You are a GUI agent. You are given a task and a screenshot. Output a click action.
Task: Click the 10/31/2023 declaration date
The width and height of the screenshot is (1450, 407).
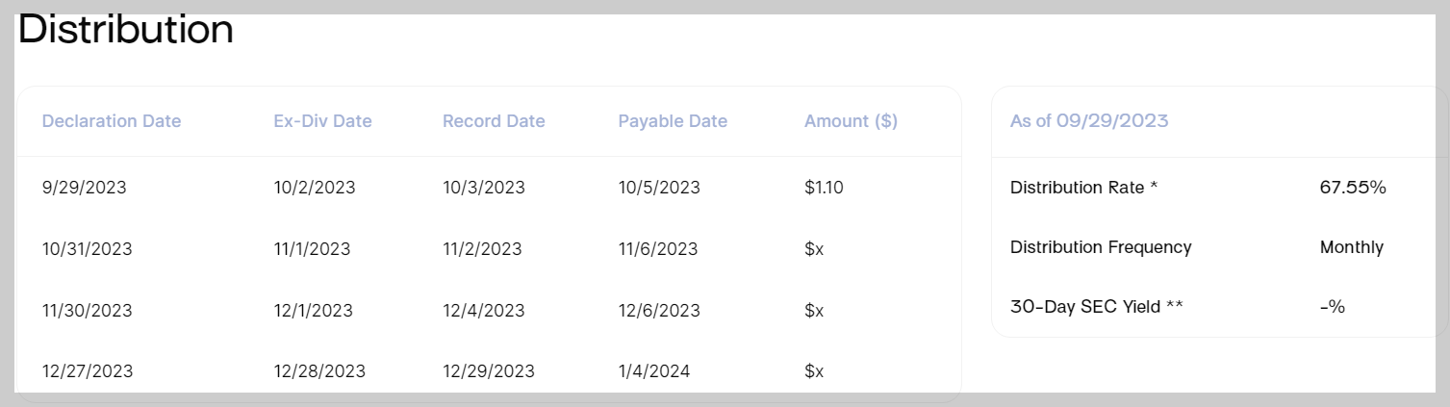[x=88, y=249]
